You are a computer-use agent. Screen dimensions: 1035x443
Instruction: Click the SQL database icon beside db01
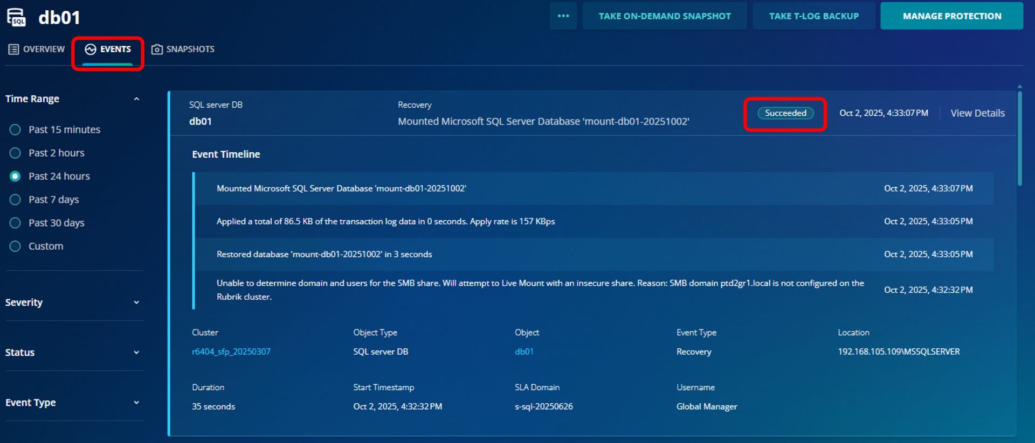16,17
